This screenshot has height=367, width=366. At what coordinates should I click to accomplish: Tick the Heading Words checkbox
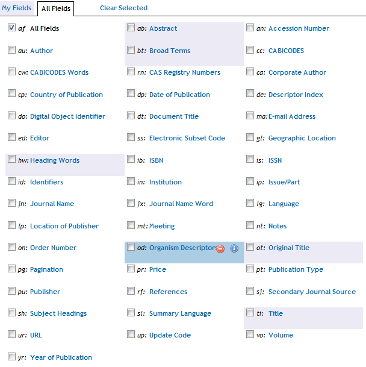tap(12, 160)
